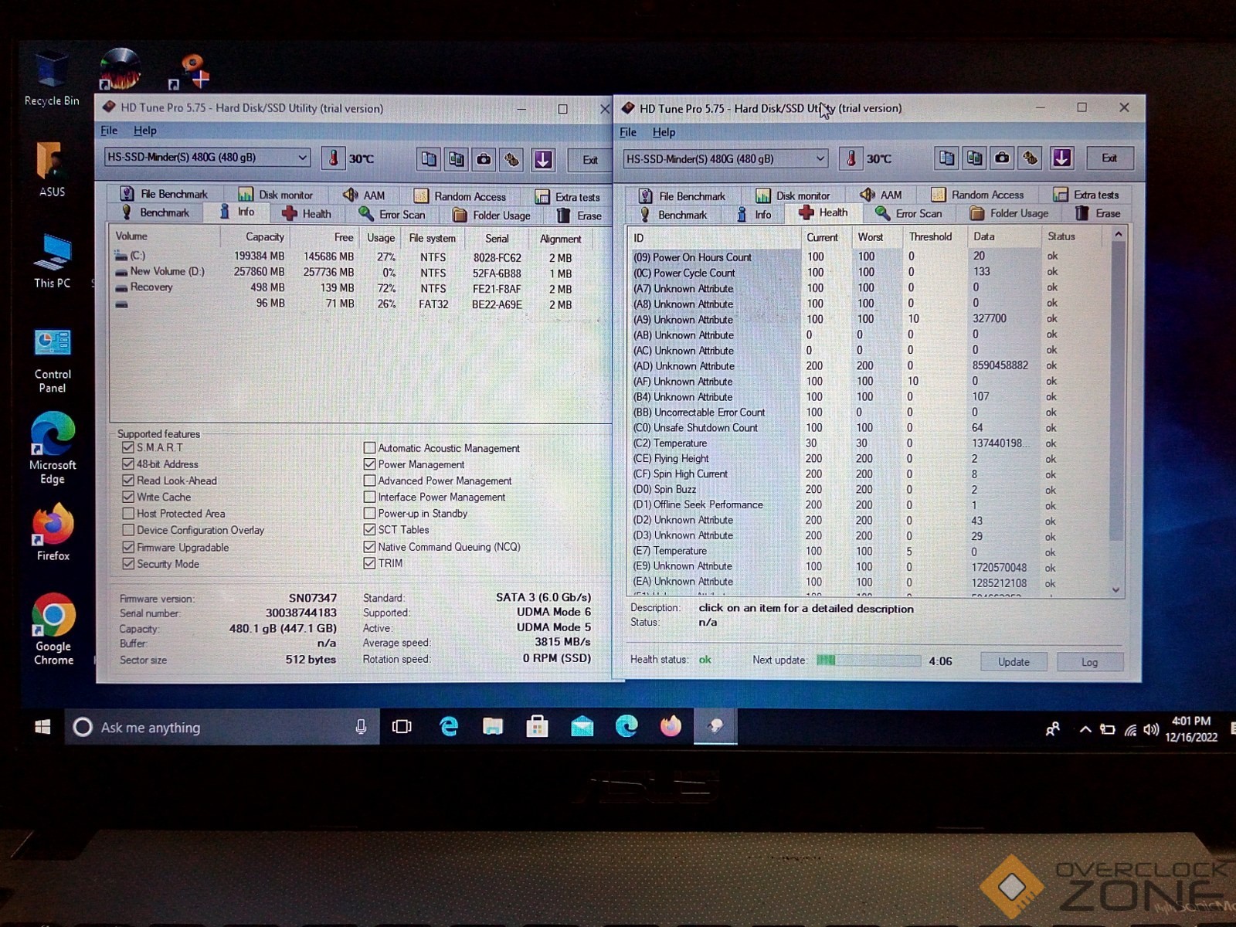
Task: Open Control Panel desktop icon
Action: tap(53, 360)
